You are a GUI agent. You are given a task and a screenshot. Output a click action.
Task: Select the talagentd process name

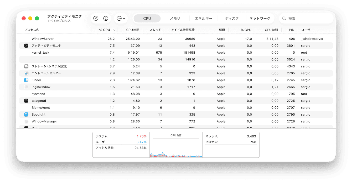(39, 101)
